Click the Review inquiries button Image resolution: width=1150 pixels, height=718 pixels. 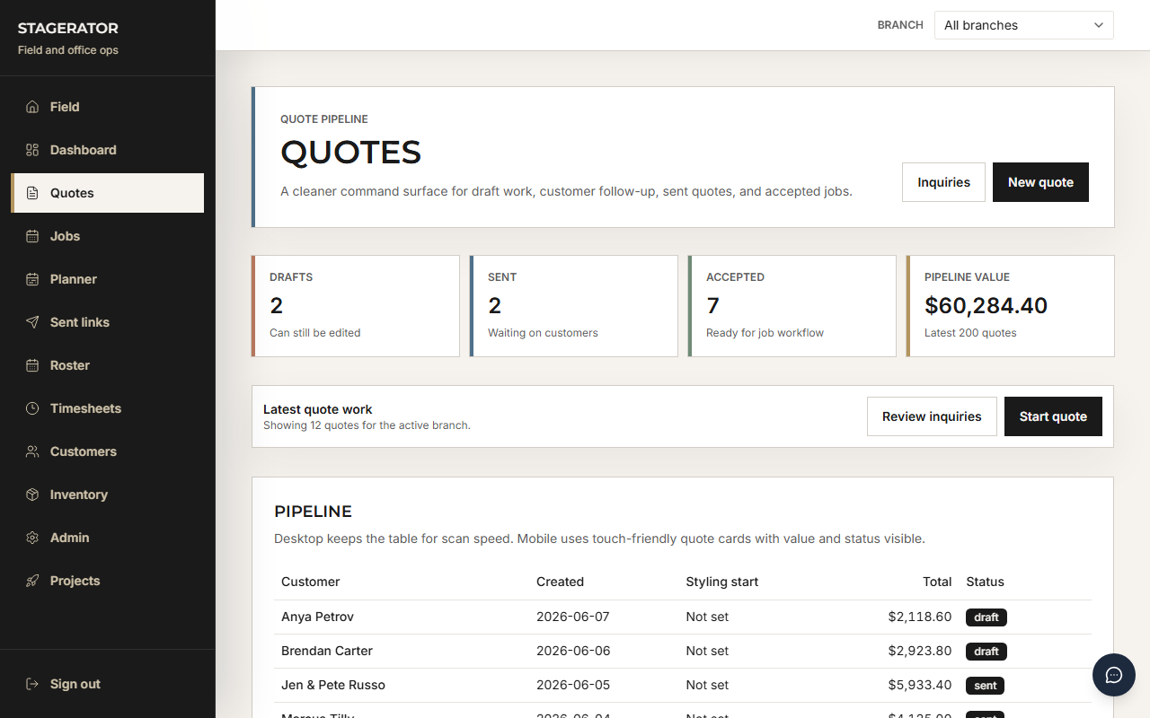pyautogui.click(x=932, y=416)
